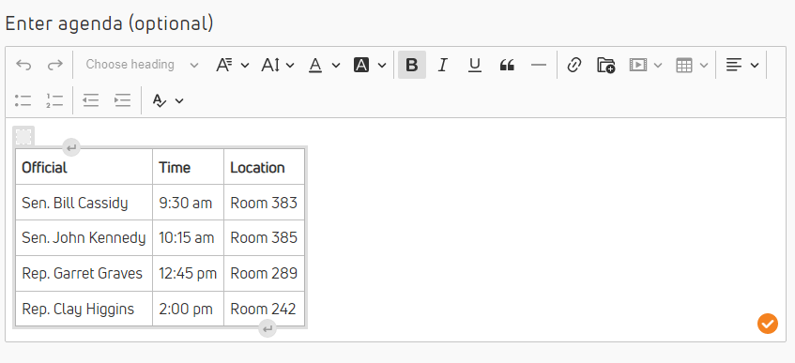Click the font background color icon
The height and width of the screenshot is (363, 795).
[x=361, y=65]
